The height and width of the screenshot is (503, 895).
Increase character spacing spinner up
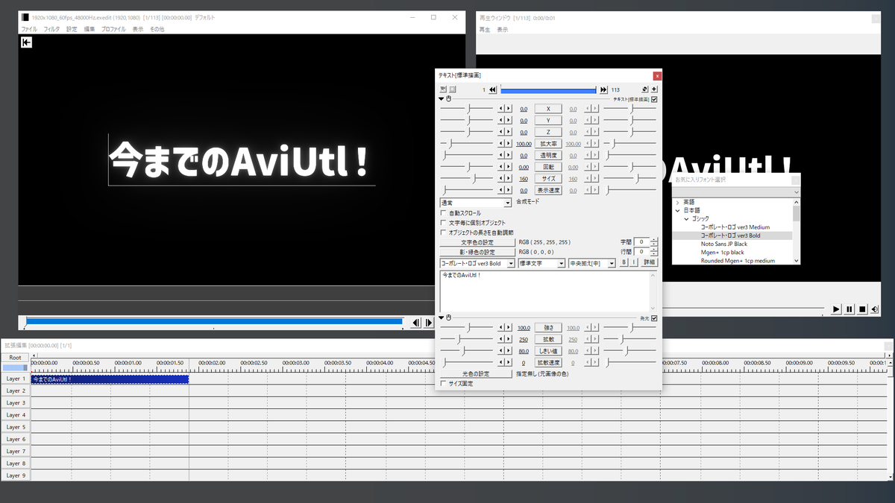(x=654, y=240)
